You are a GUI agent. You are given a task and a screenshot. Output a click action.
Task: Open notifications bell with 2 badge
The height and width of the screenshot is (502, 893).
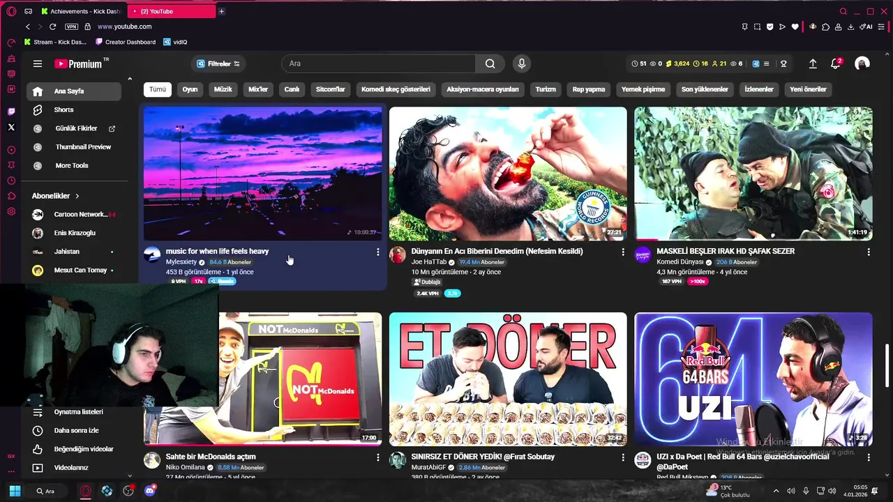click(x=836, y=63)
